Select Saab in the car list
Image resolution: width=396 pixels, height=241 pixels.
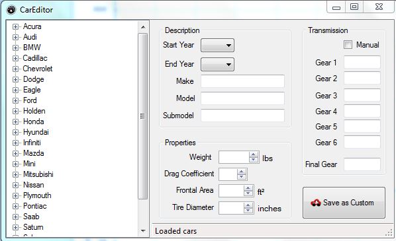(31, 217)
